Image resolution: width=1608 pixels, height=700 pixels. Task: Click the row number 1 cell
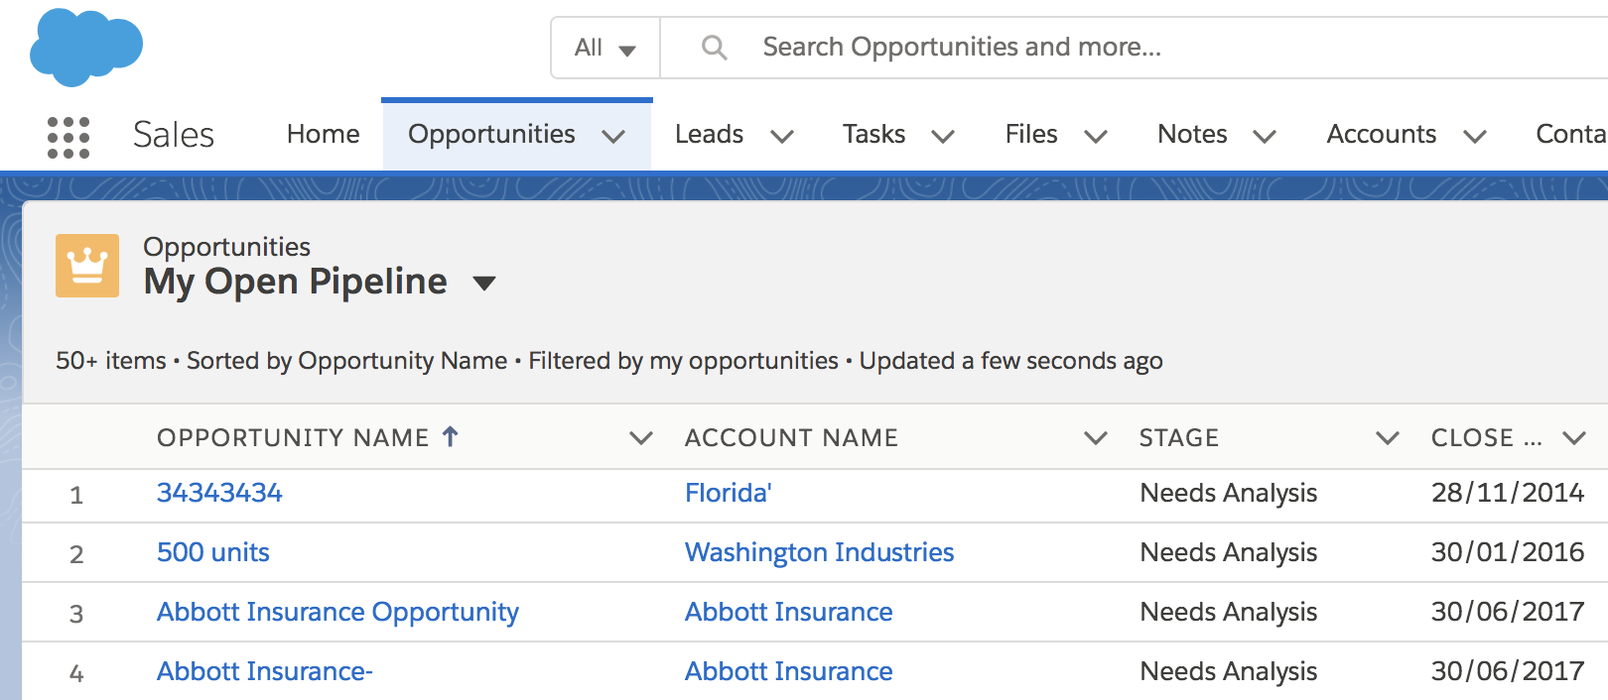pyautogui.click(x=76, y=495)
